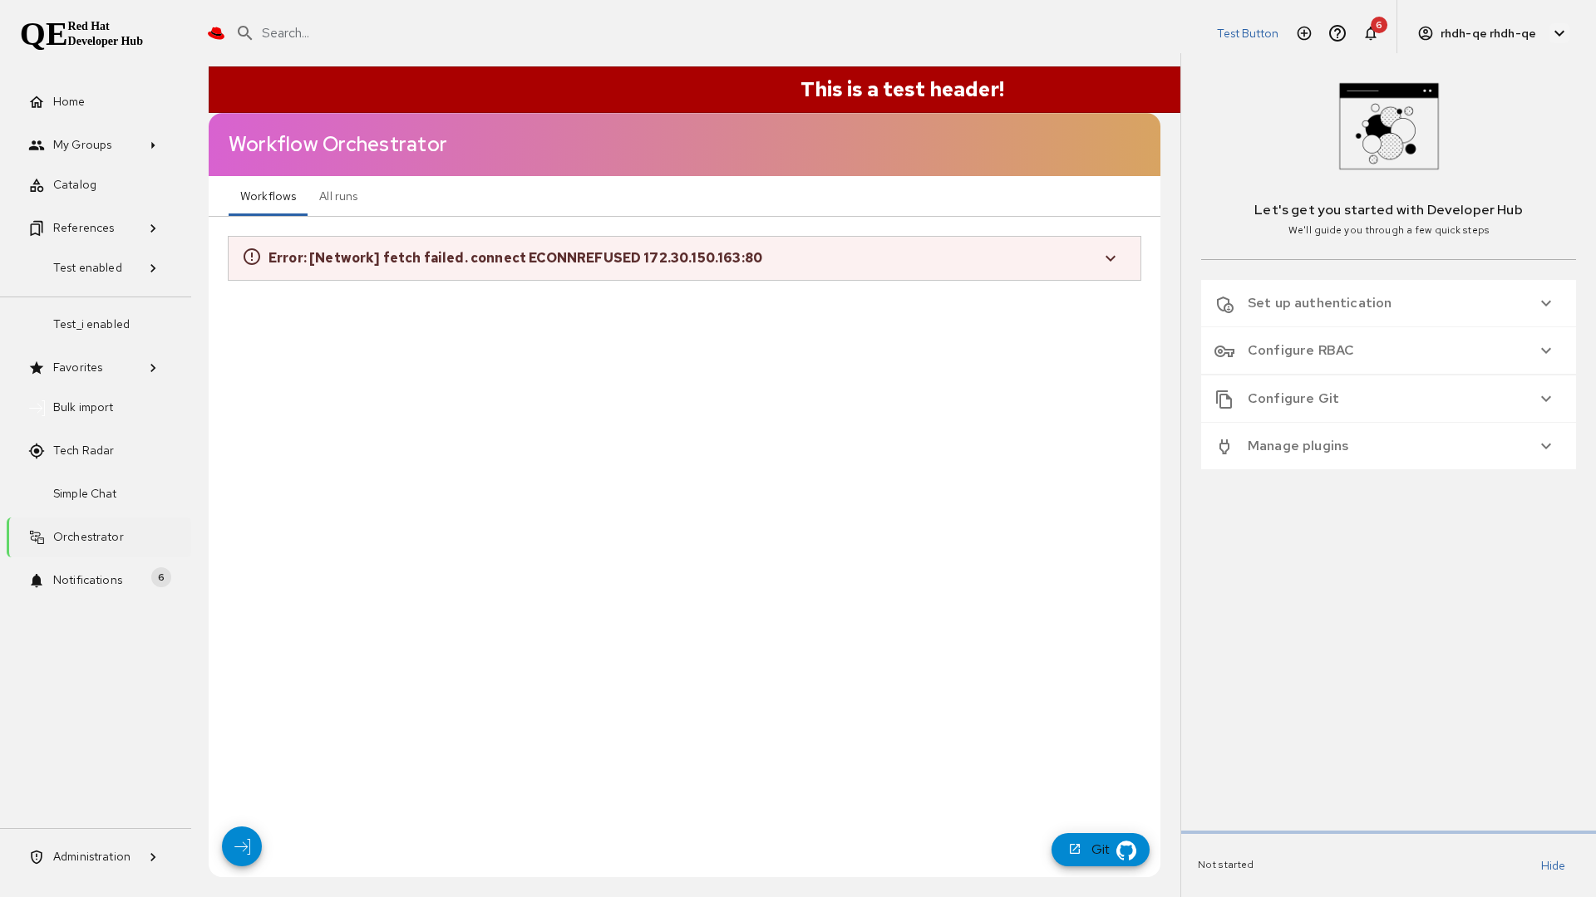Expand the Administration sidebar menu
1596x897 pixels.
(93, 857)
